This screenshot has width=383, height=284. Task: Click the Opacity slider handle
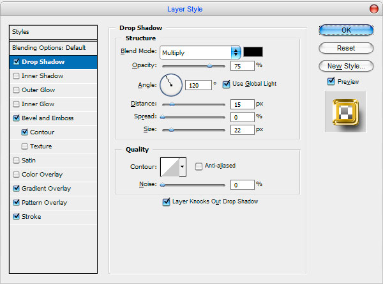point(209,66)
